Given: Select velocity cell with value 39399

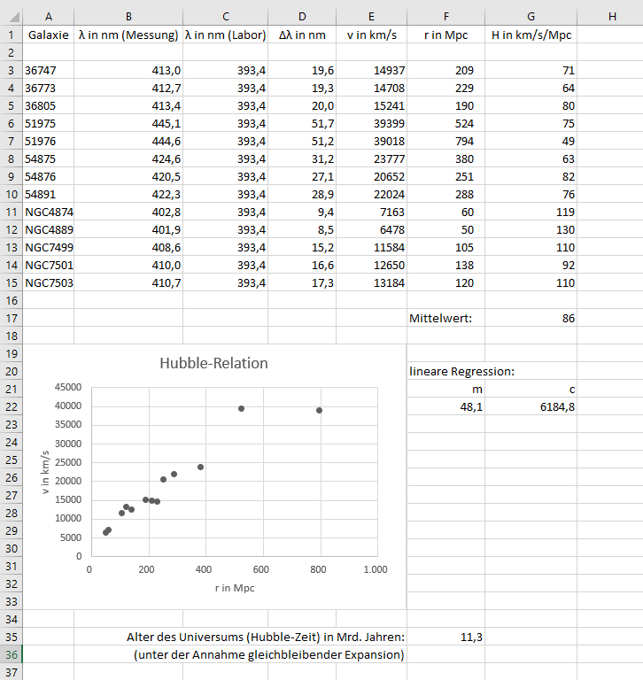Looking at the screenshot, I should 371,123.
